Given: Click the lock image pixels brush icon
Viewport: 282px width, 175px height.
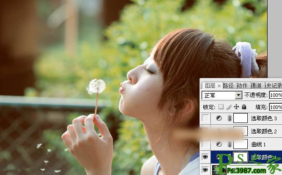Looking at the screenshot, I should pyautogui.click(x=229, y=107).
